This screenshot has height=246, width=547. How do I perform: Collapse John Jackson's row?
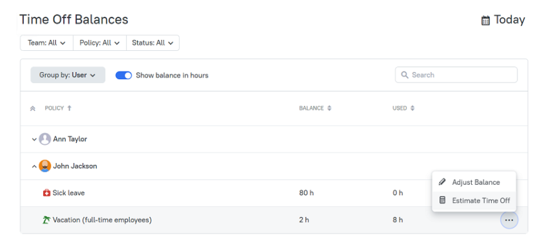coord(34,166)
